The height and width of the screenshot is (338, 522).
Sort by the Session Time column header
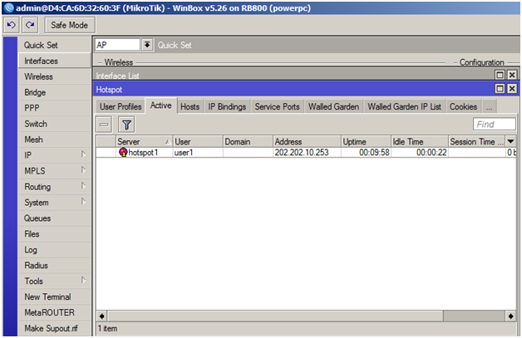pos(477,142)
